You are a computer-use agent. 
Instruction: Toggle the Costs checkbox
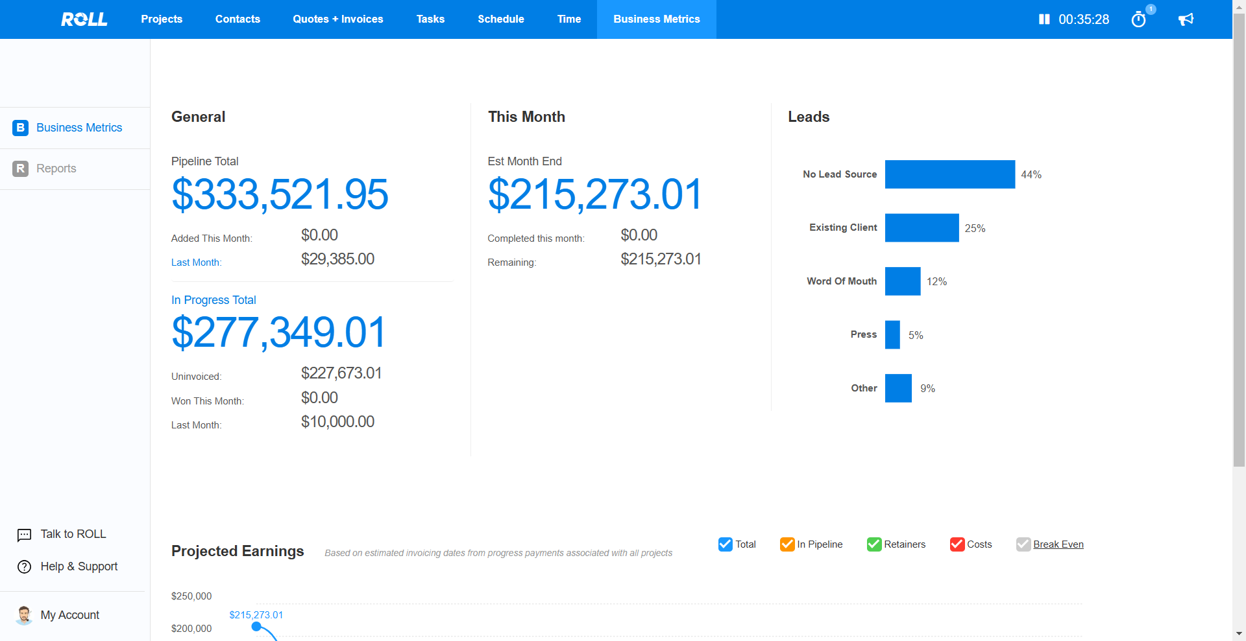click(957, 544)
